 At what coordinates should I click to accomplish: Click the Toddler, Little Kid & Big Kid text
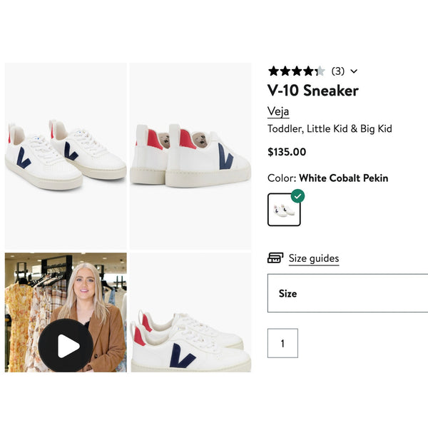click(330, 128)
